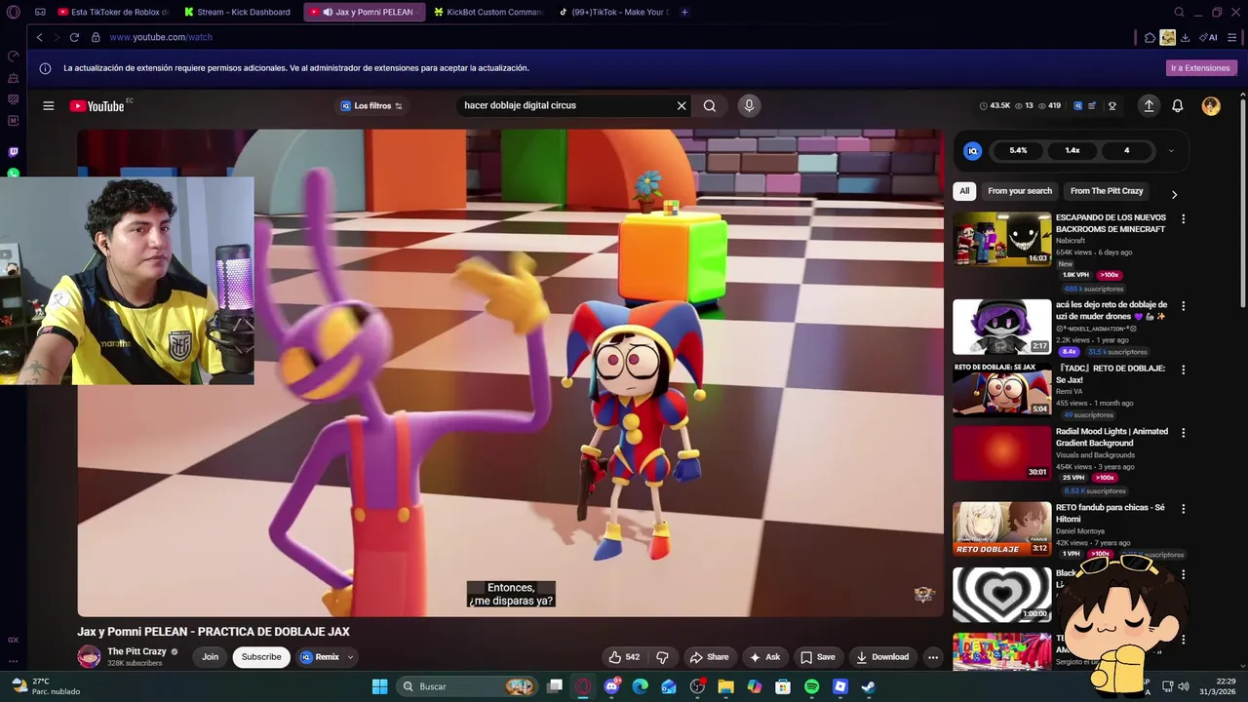This screenshot has width=1248, height=702.
Task: Open the browser AI assistant button
Action: point(1209,37)
